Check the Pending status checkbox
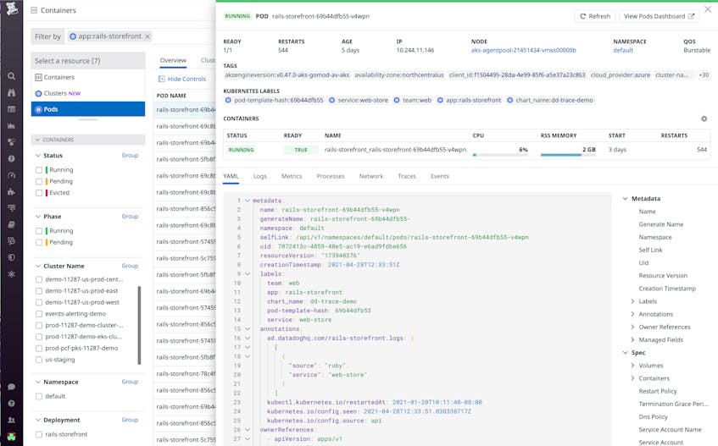718x446 pixels. 39,181
